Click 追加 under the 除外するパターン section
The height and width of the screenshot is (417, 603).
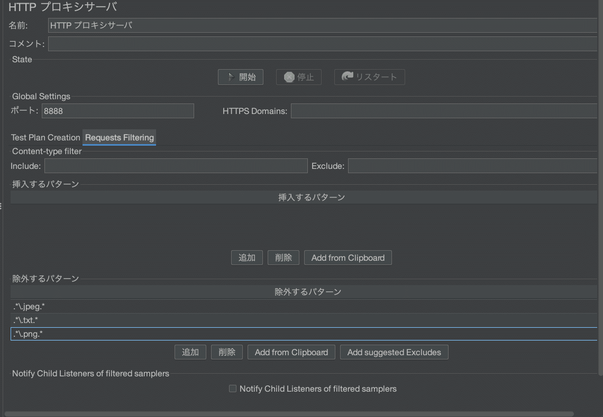tap(190, 352)
